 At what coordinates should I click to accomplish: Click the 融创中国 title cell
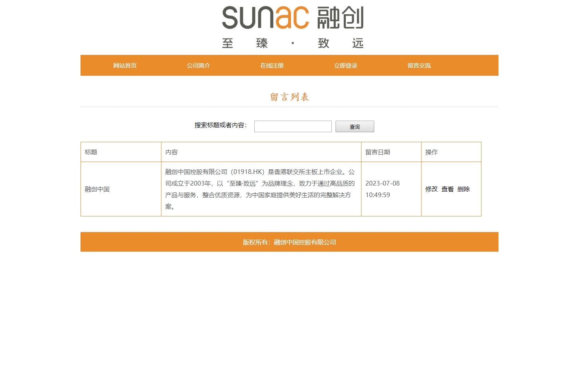[121, 189]
